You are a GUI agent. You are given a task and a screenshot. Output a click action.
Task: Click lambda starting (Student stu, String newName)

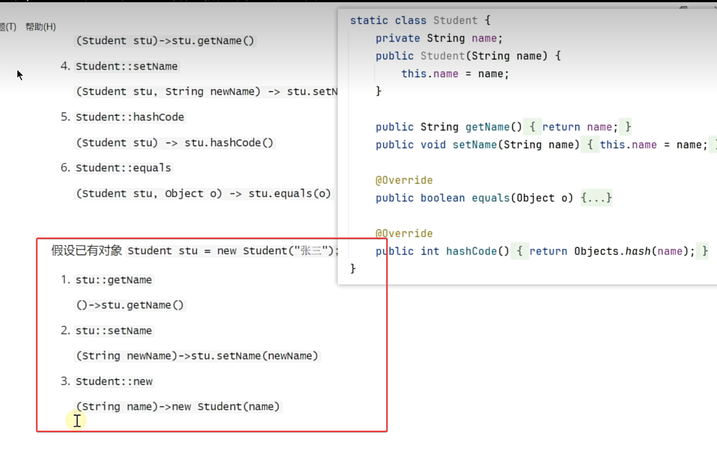(206, 92)
